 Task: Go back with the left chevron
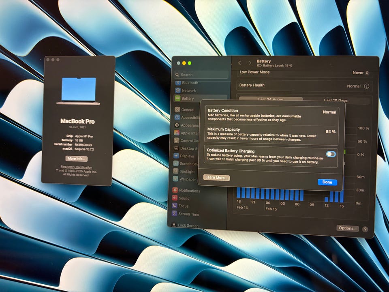coord(239,63)
